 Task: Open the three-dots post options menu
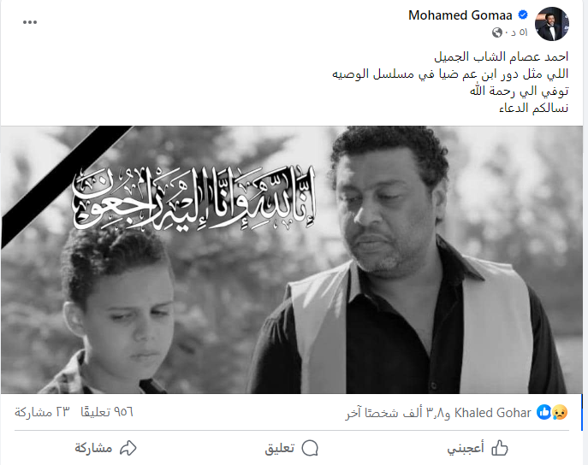point(30,22)
